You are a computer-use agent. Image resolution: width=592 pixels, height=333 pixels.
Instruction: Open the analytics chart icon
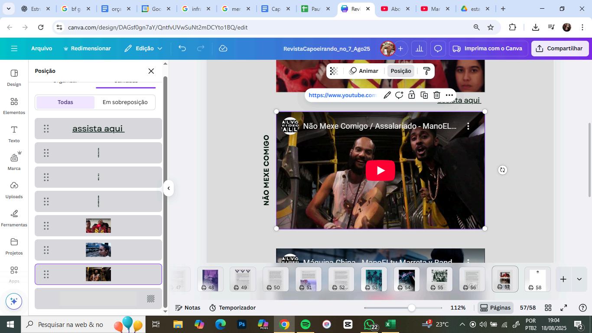[419, 49]
